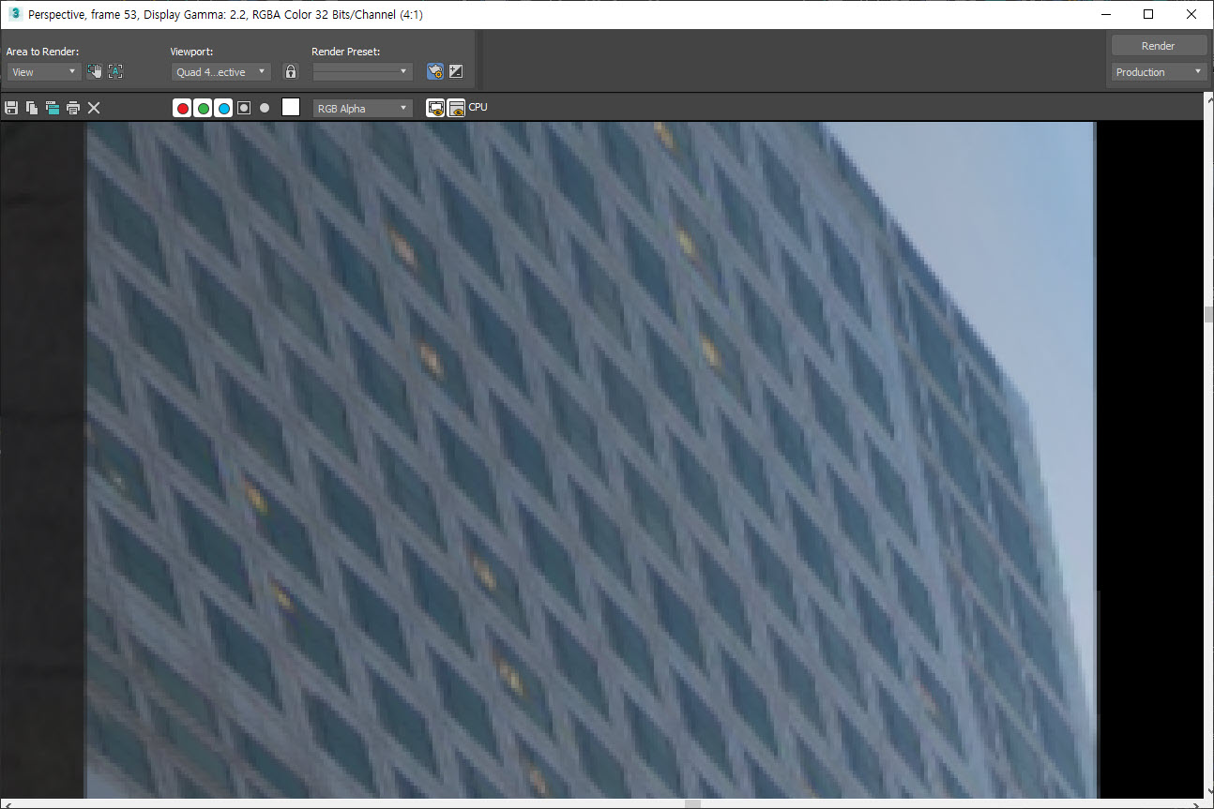Open the Area to Render 'View' dropdown
Image resolution: width=1214 pixels, height=809 pixels.
click(44, 71)
